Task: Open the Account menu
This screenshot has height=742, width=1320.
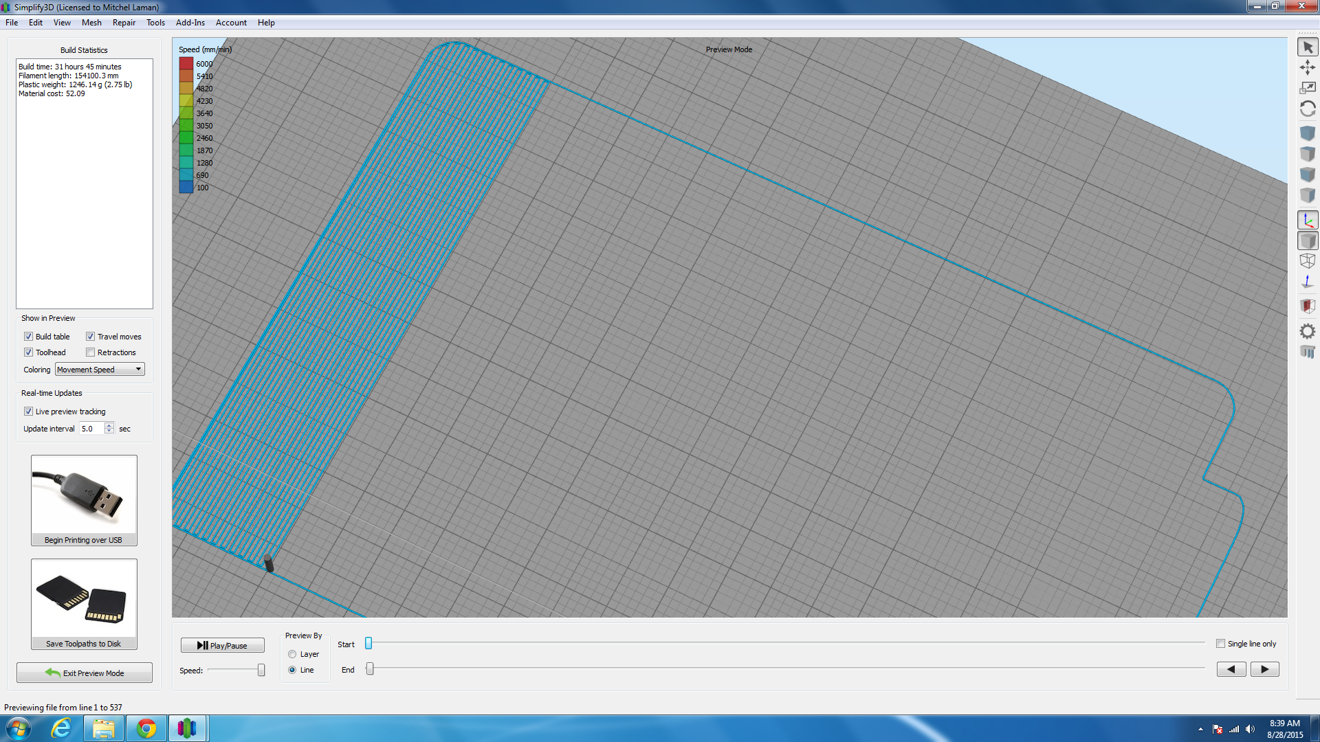Action: pos(231,23)
